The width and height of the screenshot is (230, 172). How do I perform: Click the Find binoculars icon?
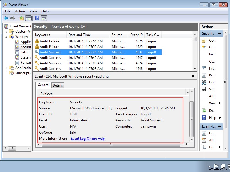pos(204,82)
